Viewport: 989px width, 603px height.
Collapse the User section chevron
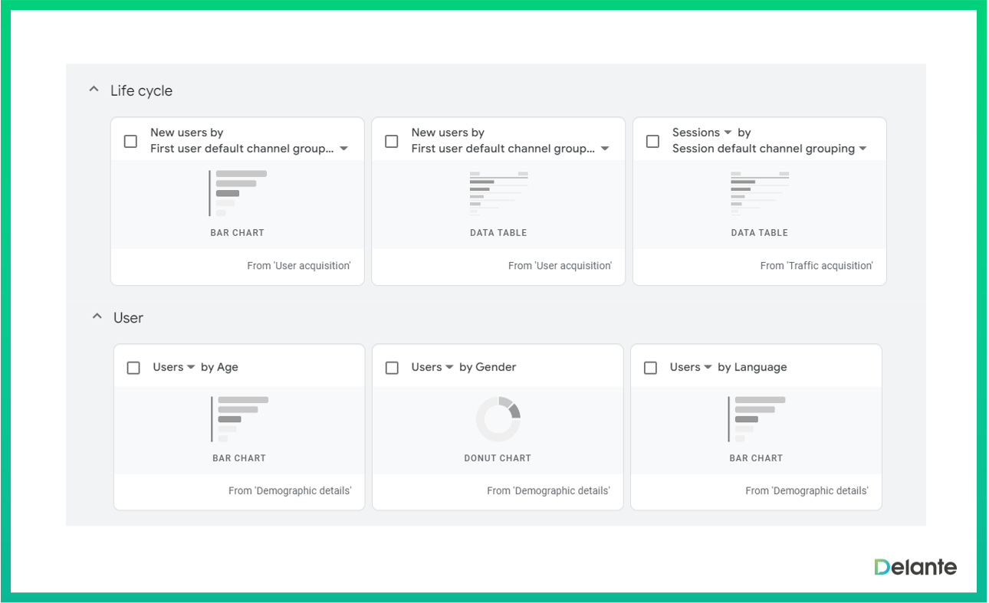tap(97, 316)
